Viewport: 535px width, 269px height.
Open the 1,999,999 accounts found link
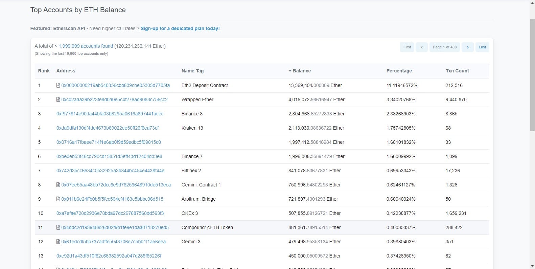[86, 46]
